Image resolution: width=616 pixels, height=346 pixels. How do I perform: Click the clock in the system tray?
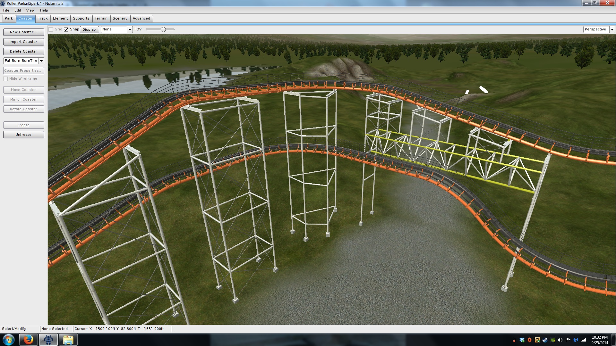coord(599,340)
